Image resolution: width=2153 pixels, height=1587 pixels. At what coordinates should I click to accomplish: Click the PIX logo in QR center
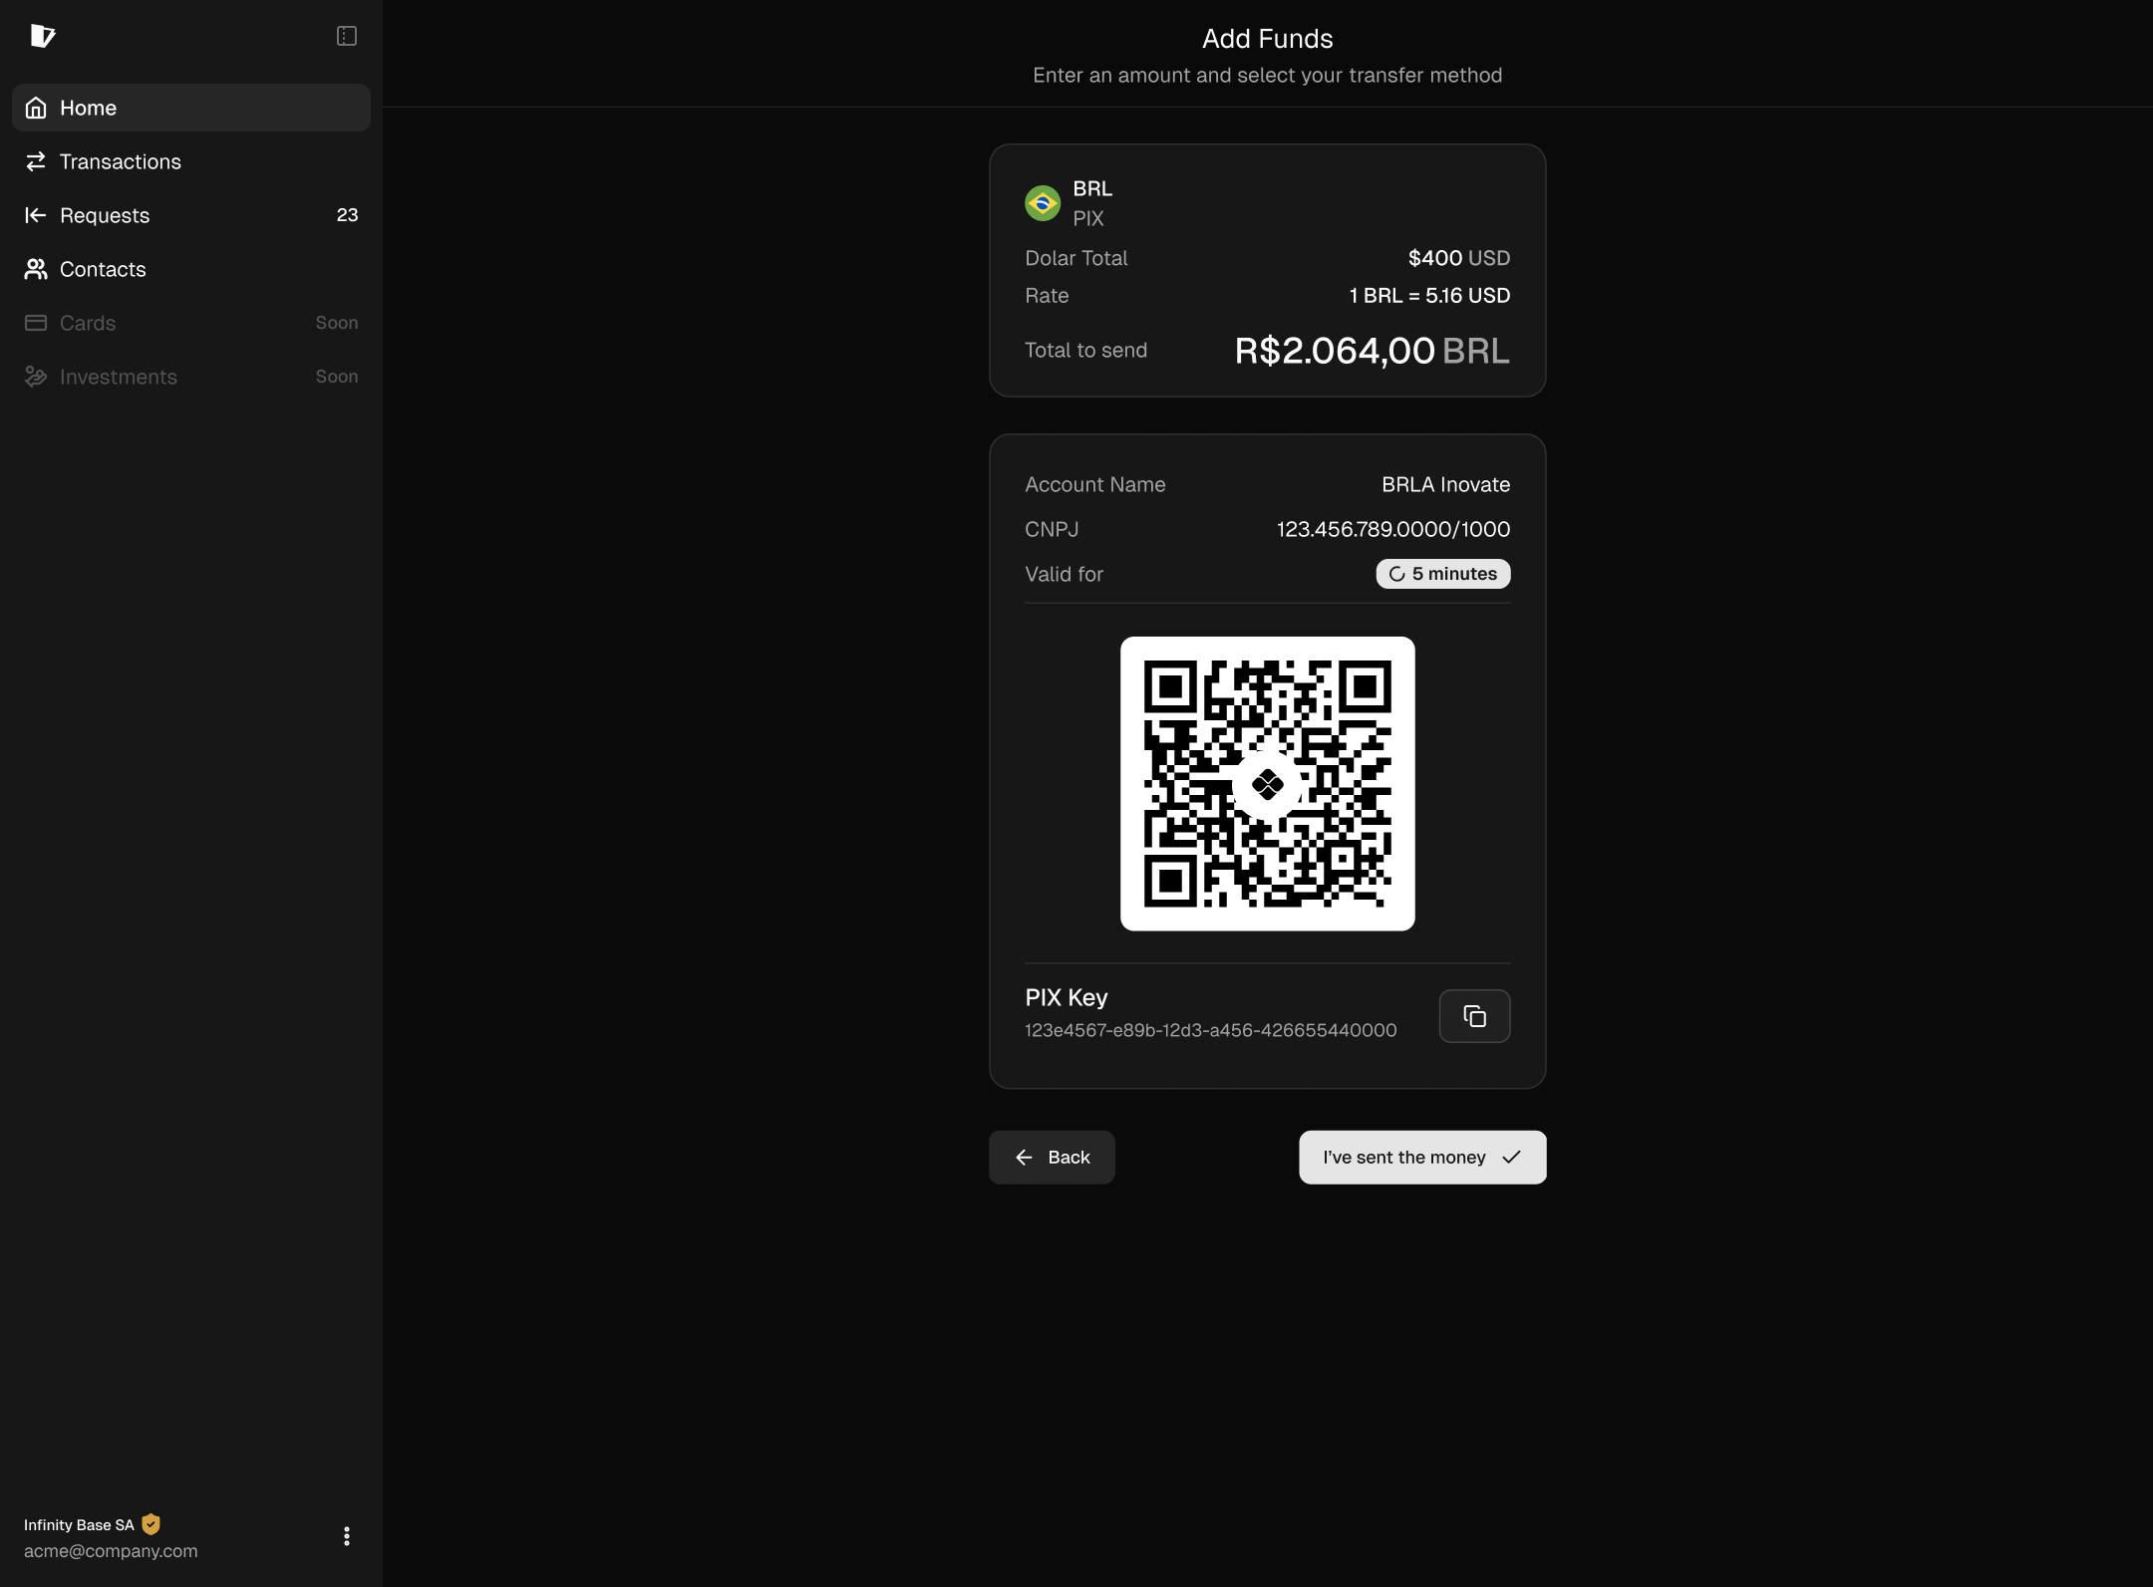[x=1268, y=785]
